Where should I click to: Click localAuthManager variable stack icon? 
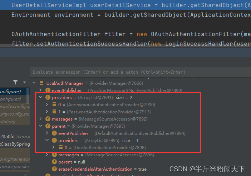[x=41, y=83]
